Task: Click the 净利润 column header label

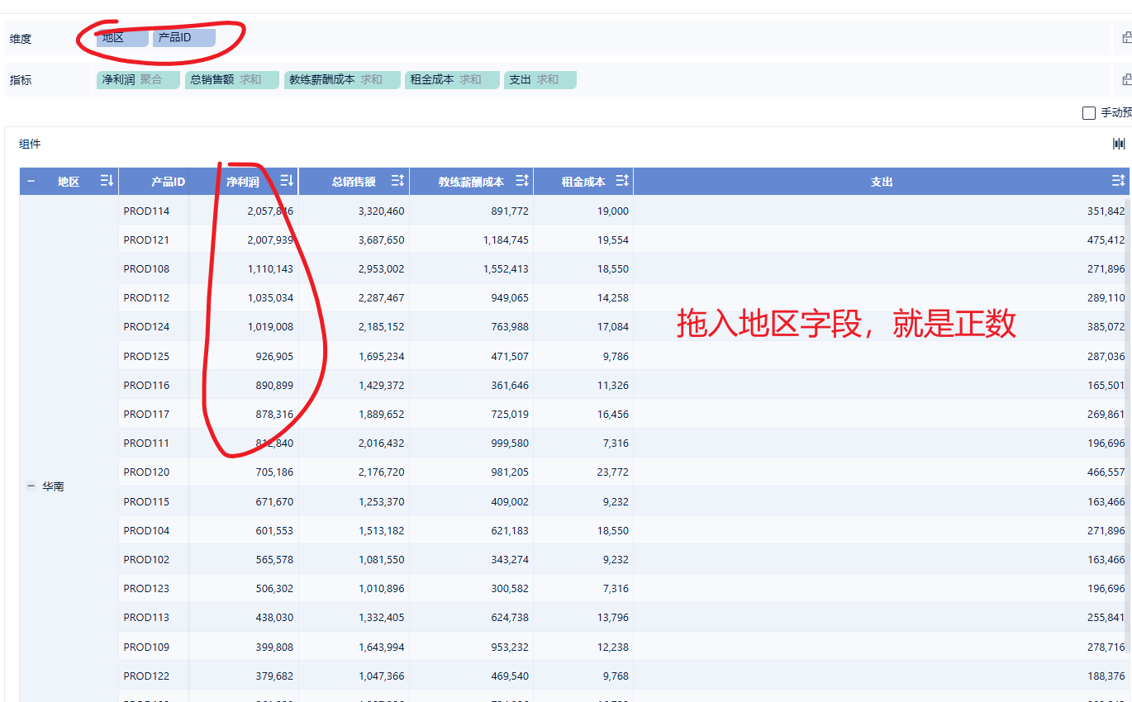Action: (243, 182)
